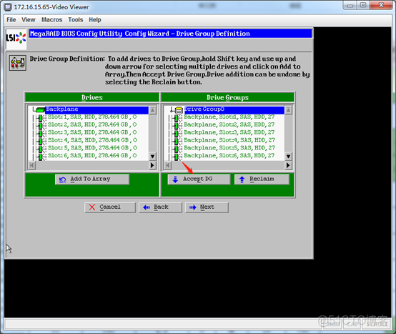Viewport: 396px width, 334px height.
Task: Select the Drive Group0 tree node
Action: point(204,109)
